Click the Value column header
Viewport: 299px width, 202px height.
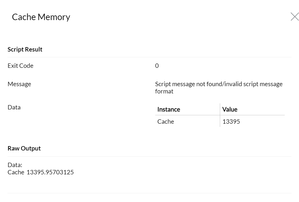coord(230,109)
